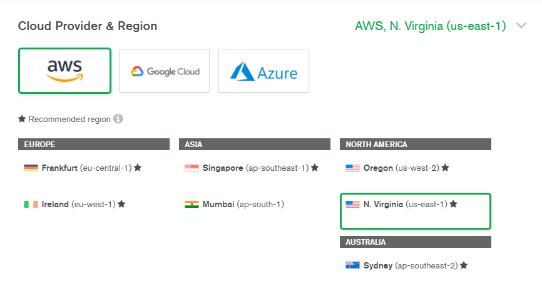This screenshot has width=542, height=301.
Task: Click the US flag beside N. Virginia
Action: pos(353,204)
